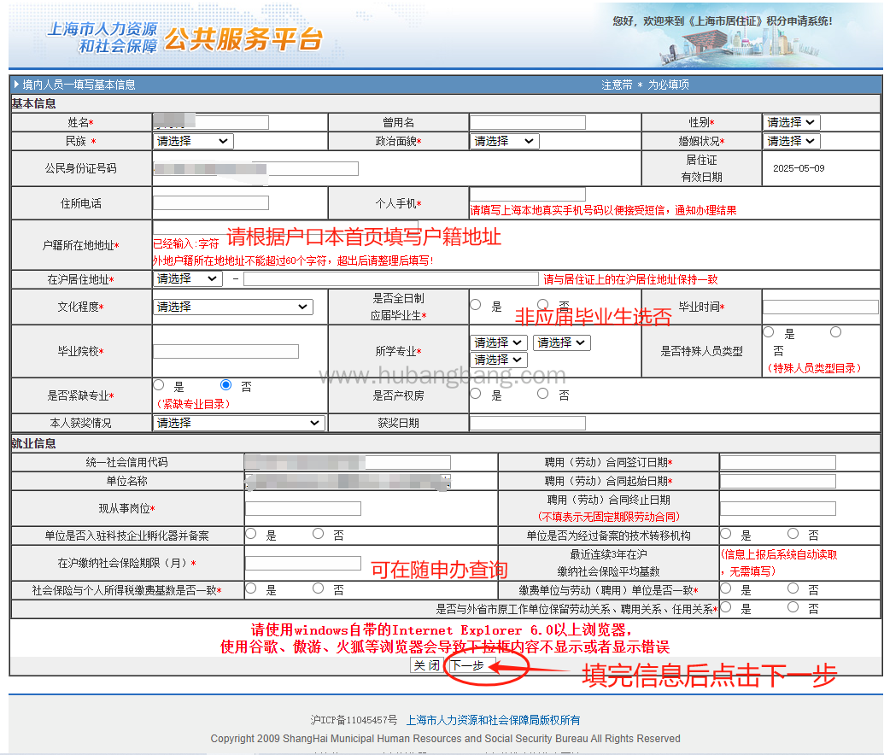Select 是 for 是否全日制应届毕业生
The height and width of the screenshot is (755, 884).
[x=475, y=305]
